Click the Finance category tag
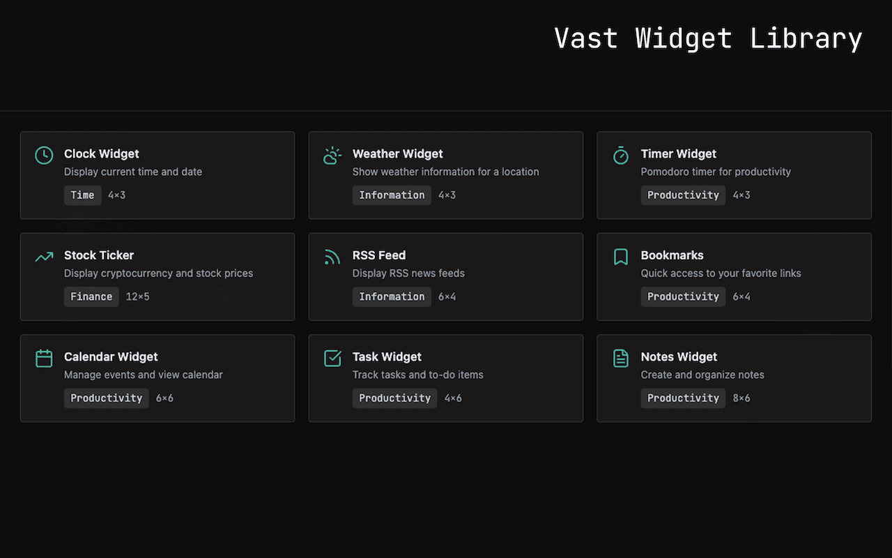Viewport: 892px width, 558px height. pyautogui.click(x=91, y=296)
